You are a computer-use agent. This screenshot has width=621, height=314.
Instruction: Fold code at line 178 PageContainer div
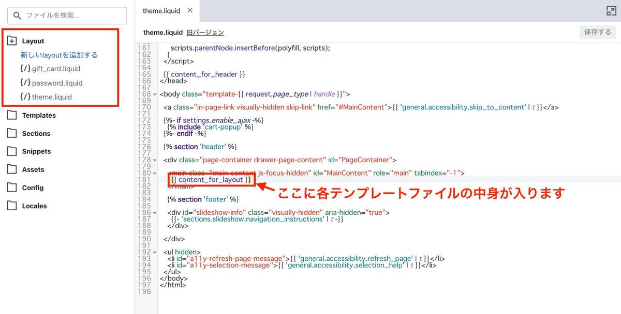point(155,160)
